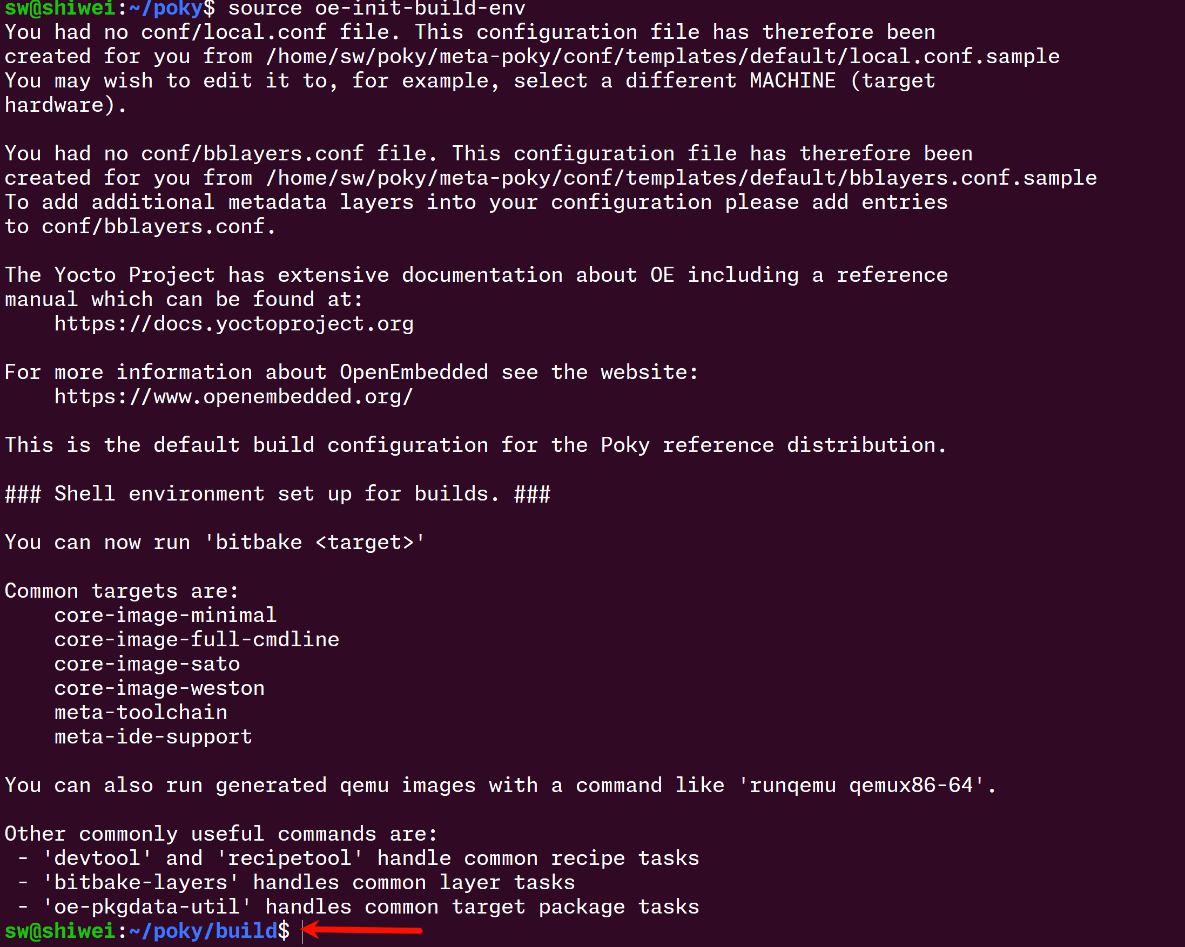Image resolution: width=1185 pixels, height=947 pixels.
Task: Open the https://www.openembedded.org/ link
Action: pos(233,397)
